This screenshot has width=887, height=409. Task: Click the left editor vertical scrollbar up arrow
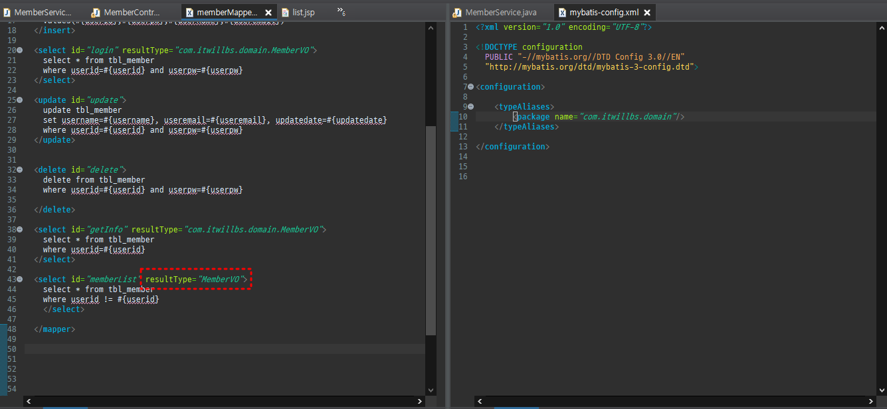click(x=431, y=29)
